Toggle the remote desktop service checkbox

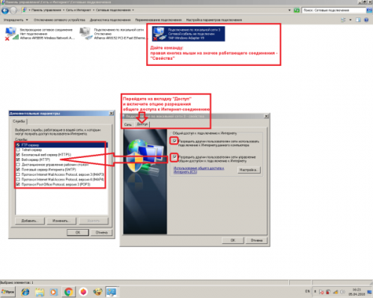tap(18, 165)
